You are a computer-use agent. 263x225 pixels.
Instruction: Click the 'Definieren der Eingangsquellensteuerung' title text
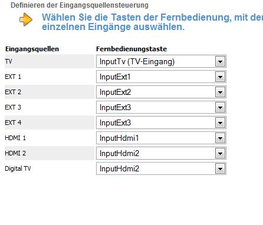pyautogui.click(x=80, y=5)
